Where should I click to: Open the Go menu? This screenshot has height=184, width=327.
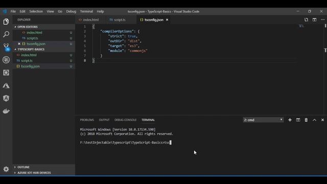click(60, 11)
